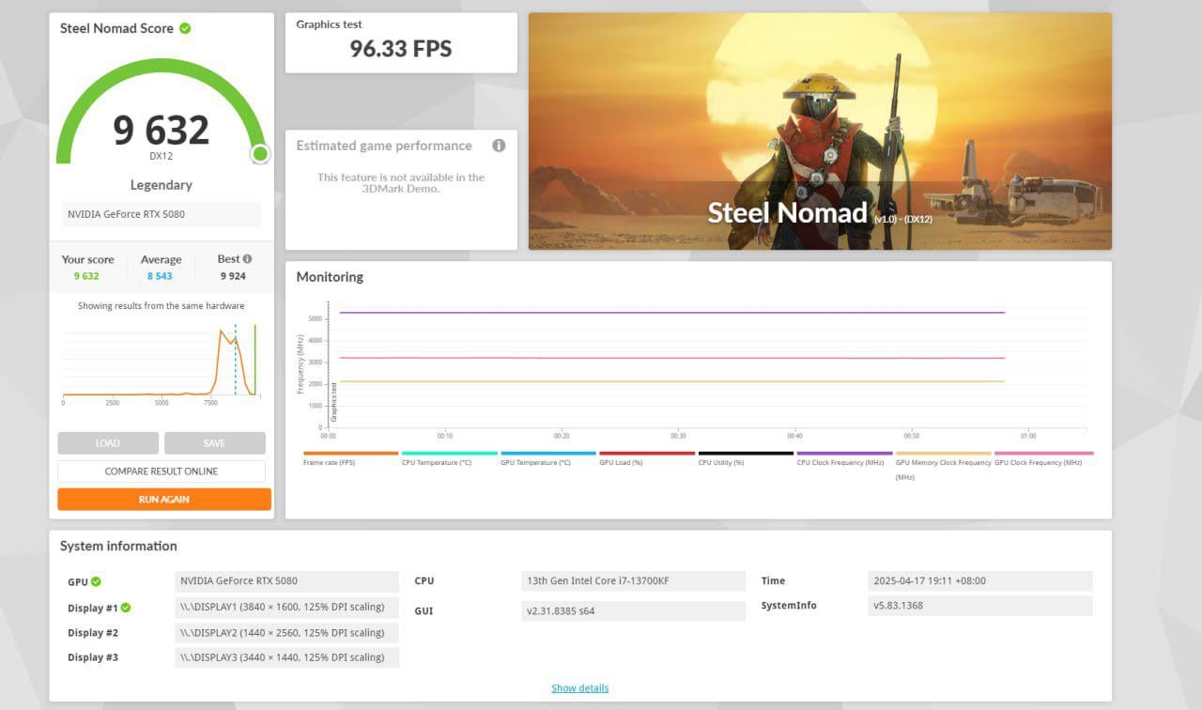The width and height of the screenshot is (1202, 710).
Task: Toggle GPU Temperature legend series
Action: [548, 458]
